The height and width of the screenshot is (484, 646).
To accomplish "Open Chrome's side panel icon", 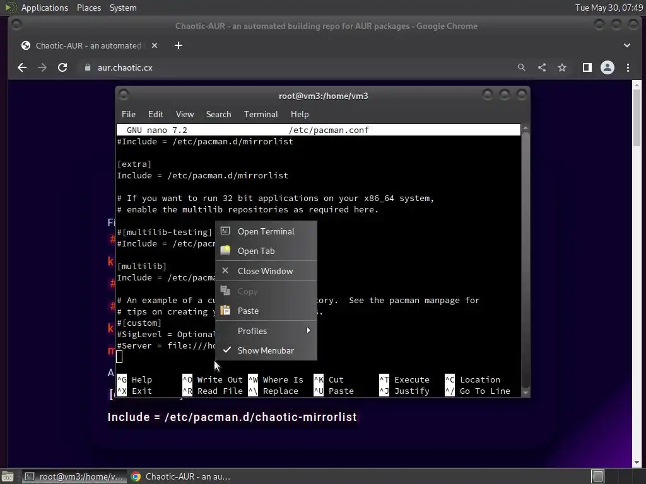I will (587, 67).
